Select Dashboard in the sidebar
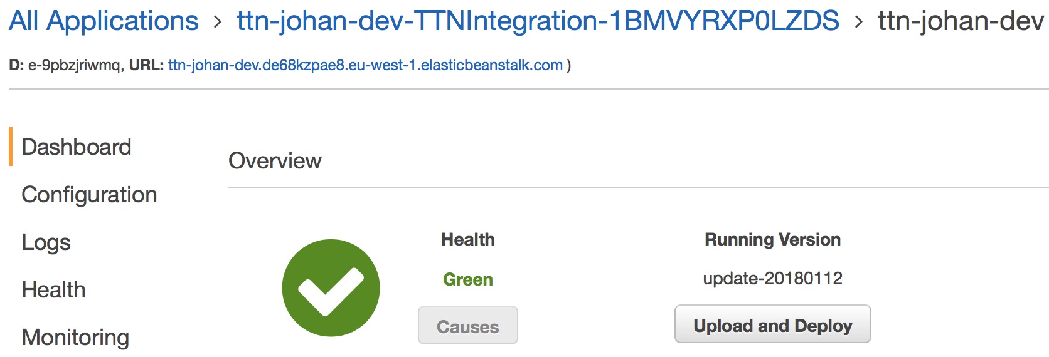1049x357 pixels. pos(77,147)
